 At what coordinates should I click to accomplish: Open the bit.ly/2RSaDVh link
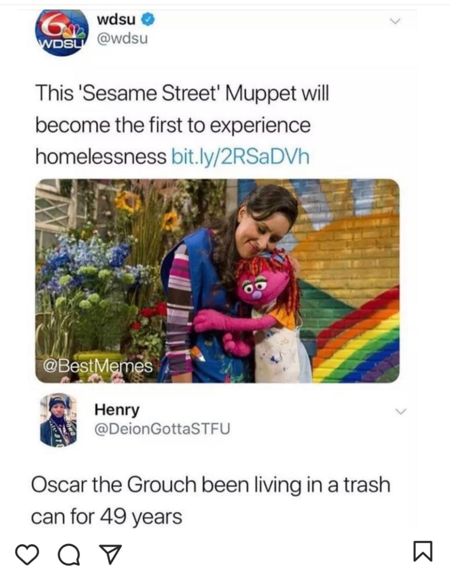click(x=241, y=157)
